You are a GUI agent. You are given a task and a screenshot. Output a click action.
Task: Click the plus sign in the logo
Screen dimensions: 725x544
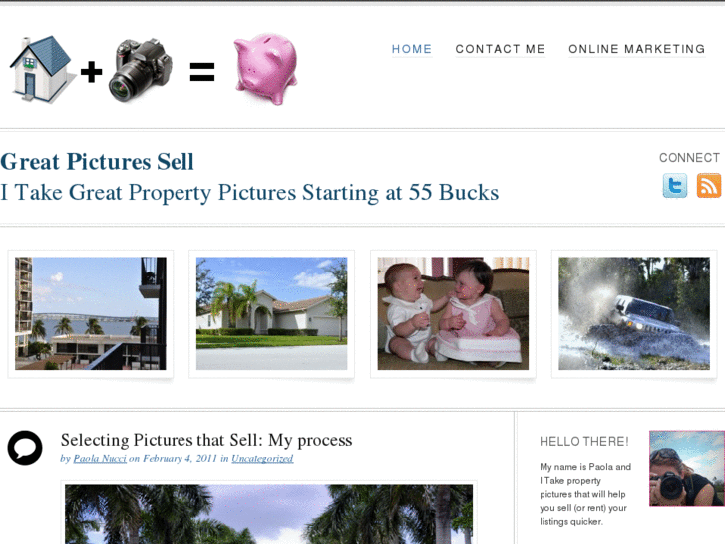(91, 72)
